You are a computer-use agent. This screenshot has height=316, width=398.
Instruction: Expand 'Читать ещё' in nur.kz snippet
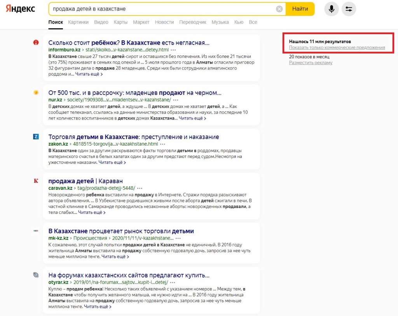click(x=192, y=118)
